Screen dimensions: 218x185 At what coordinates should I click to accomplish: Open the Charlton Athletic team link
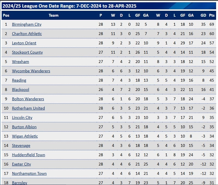click(x=27, y=34)
